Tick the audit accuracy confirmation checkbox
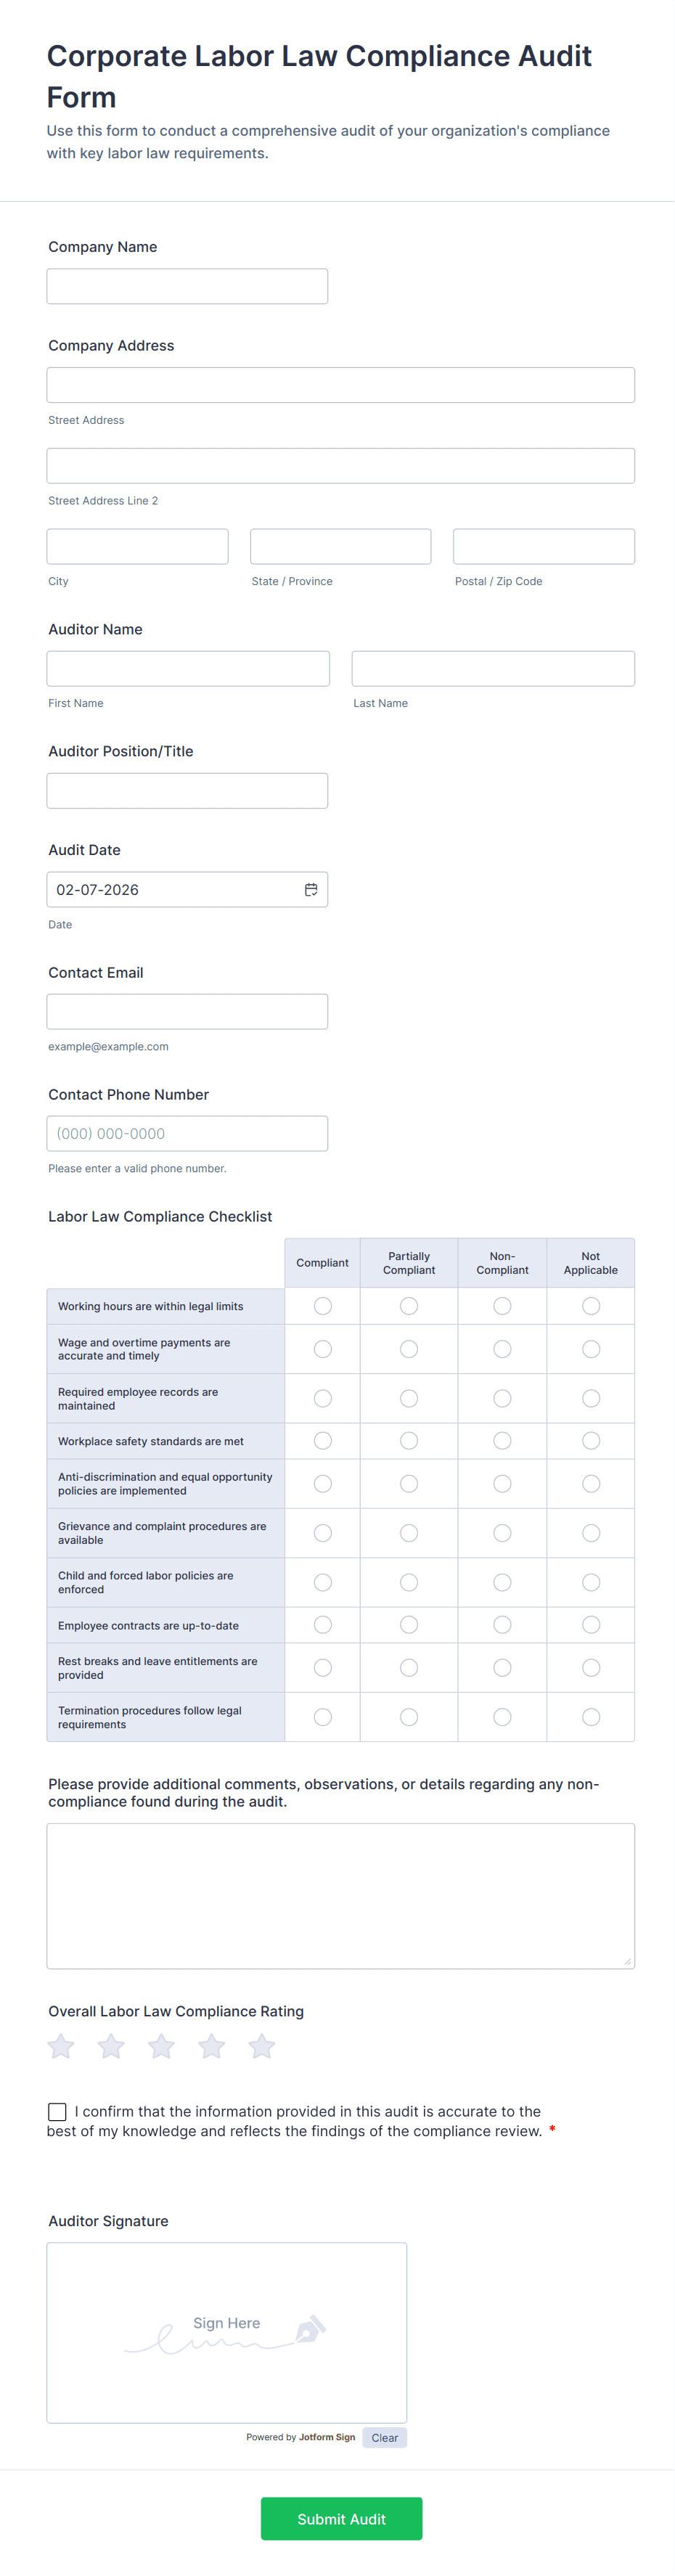 click(x=58, y=2112)
